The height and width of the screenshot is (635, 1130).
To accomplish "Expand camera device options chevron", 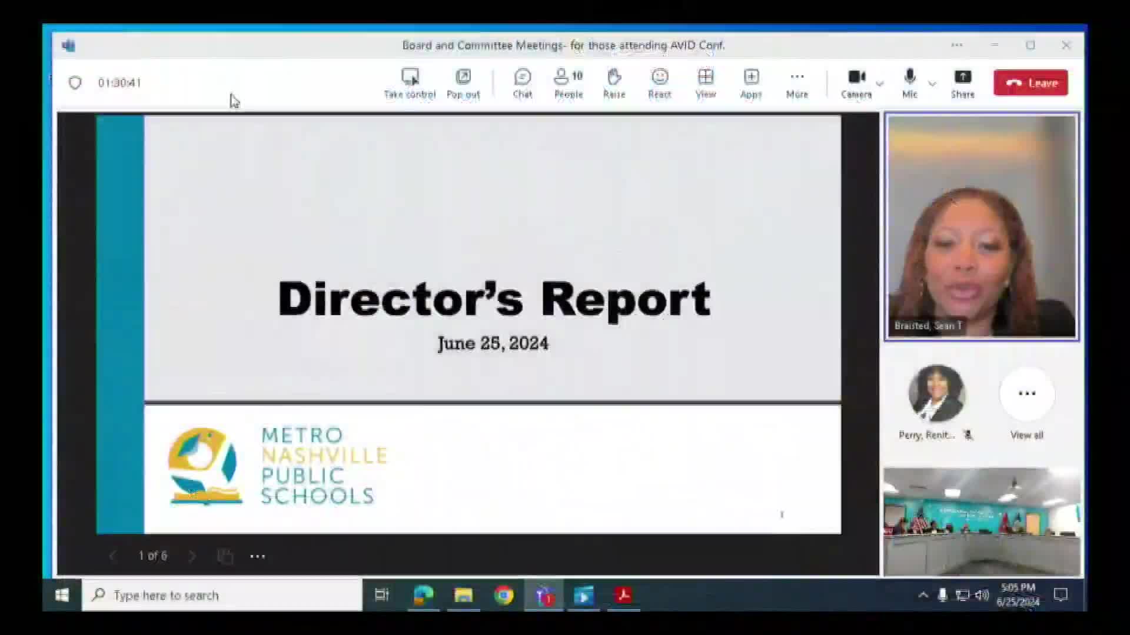I will tap(880, 84).
